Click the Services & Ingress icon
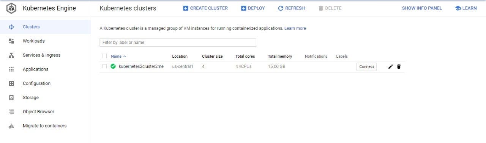Viewport: 486px width, 143px height. 11,55
